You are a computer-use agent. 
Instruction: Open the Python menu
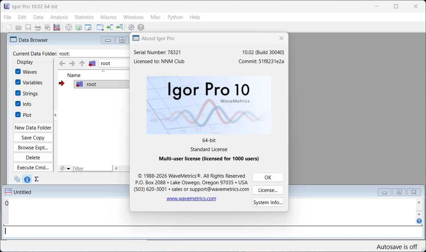(175, 17)
